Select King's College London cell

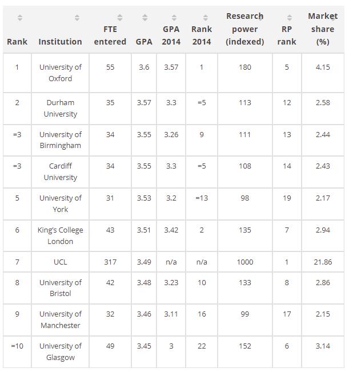(60, 235)
